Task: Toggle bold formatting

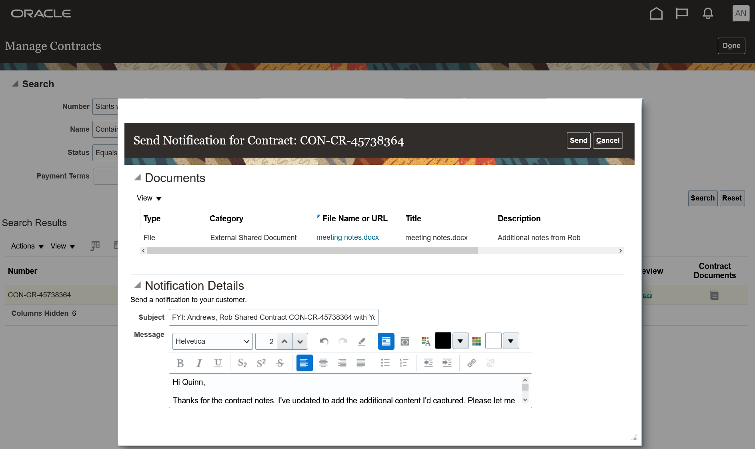Action: (x=180, y=363)
